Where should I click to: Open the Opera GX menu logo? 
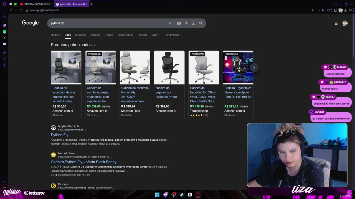tap(4, 4)
